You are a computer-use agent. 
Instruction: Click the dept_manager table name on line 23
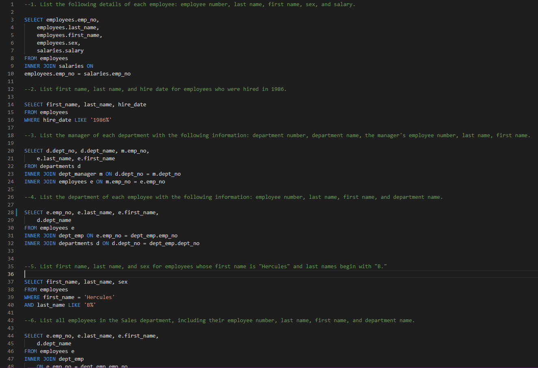point(77,174)
